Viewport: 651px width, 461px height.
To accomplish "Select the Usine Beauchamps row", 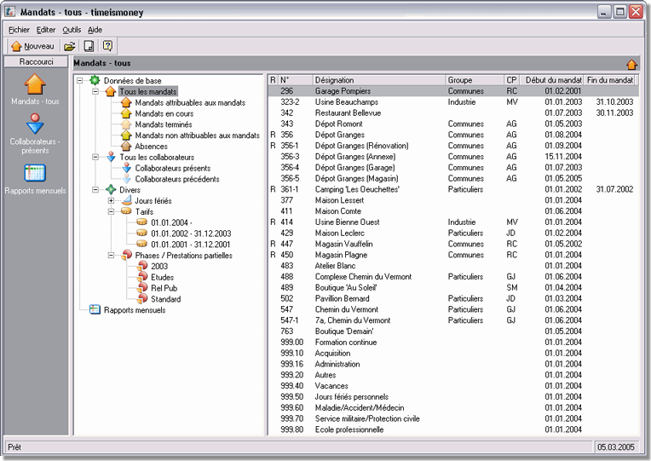I will tap(453, 101).
